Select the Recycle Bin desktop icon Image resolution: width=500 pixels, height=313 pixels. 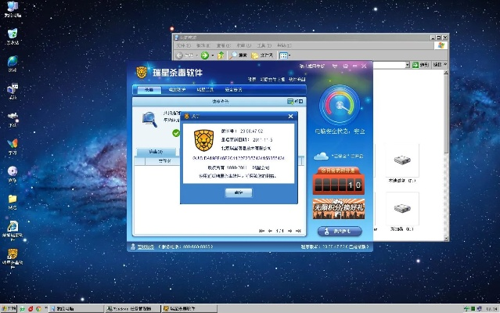[13, 36]
